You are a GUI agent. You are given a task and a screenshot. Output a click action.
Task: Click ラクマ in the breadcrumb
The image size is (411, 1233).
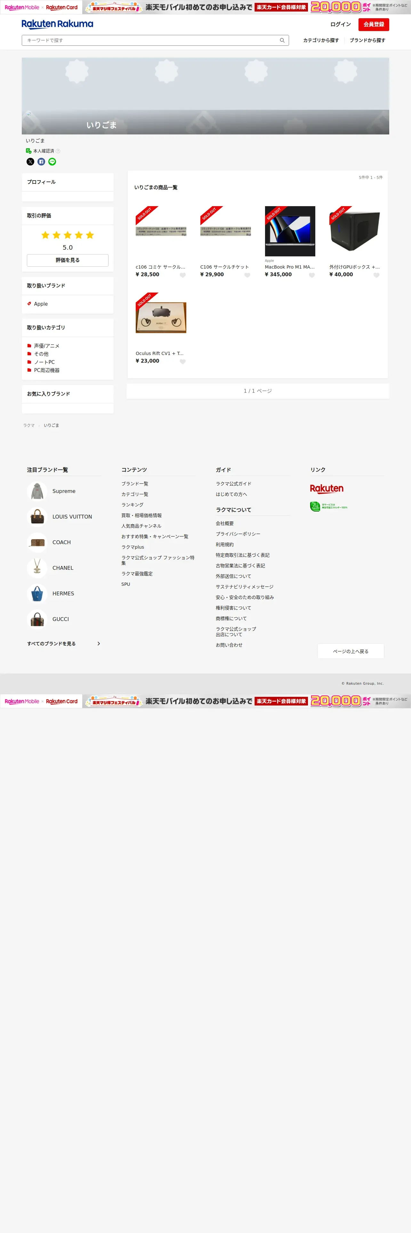[x=29, y=425]
